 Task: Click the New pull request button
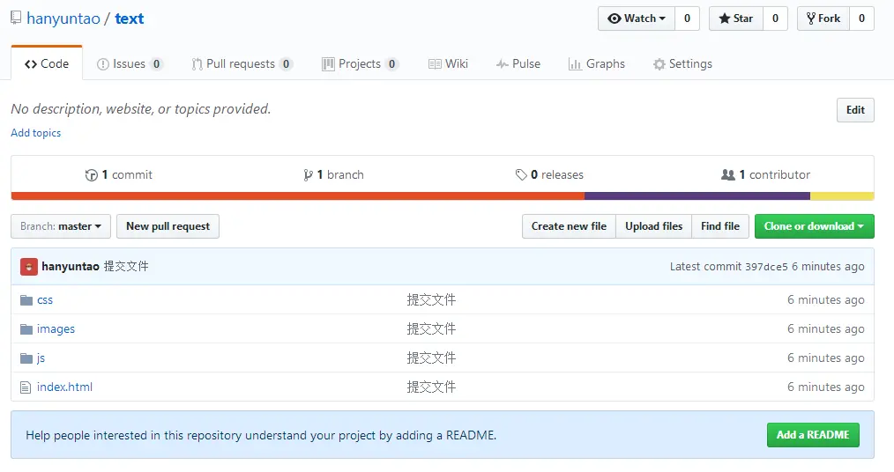tap(168, 226)
